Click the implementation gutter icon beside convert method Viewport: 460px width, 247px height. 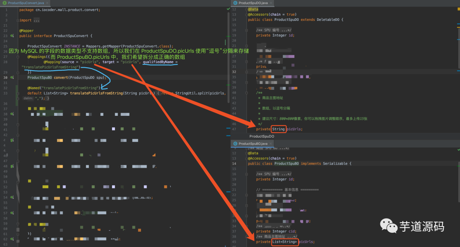click(12, 78)
